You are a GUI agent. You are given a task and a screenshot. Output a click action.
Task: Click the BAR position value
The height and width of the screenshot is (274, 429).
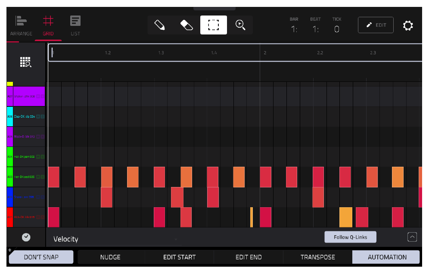coord(294,29)
